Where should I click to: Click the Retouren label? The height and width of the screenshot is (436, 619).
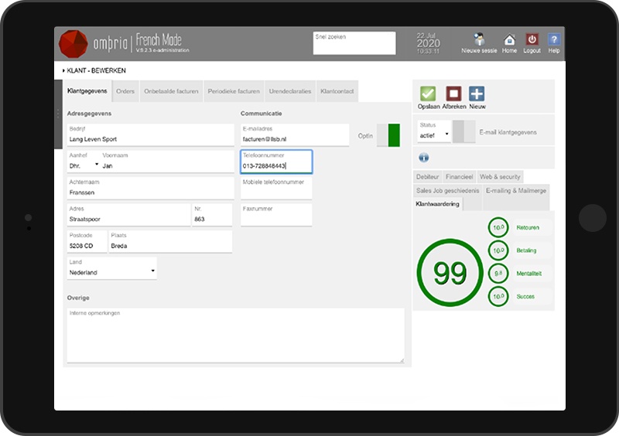528,228
